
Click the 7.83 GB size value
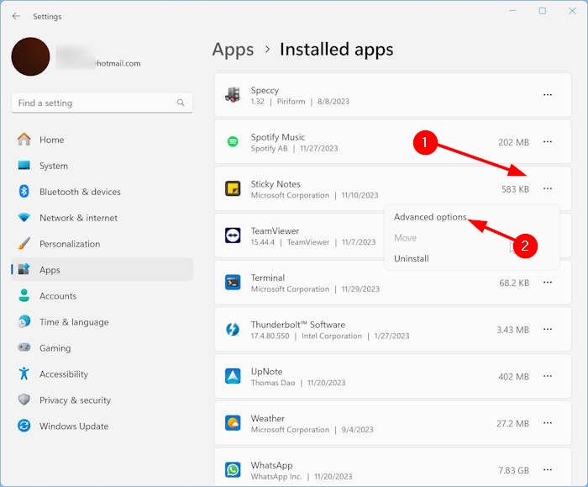click(513, 470)
